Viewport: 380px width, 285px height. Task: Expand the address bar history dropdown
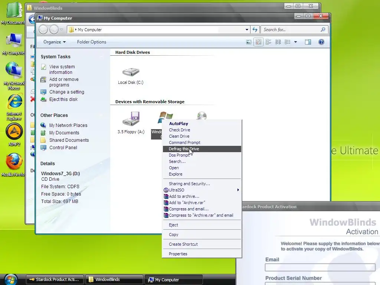click(247, 30)
